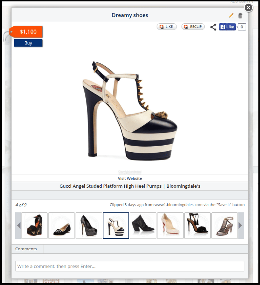Close the Dreamy shoes popup
This screenshot has height=285, width=260.
(248, 7)
